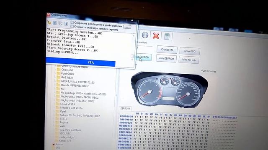Click the folder icon beside Chevrolet
Image resolution: width=268 pixels, height=150 pixels.
click(x=59, y=70)
